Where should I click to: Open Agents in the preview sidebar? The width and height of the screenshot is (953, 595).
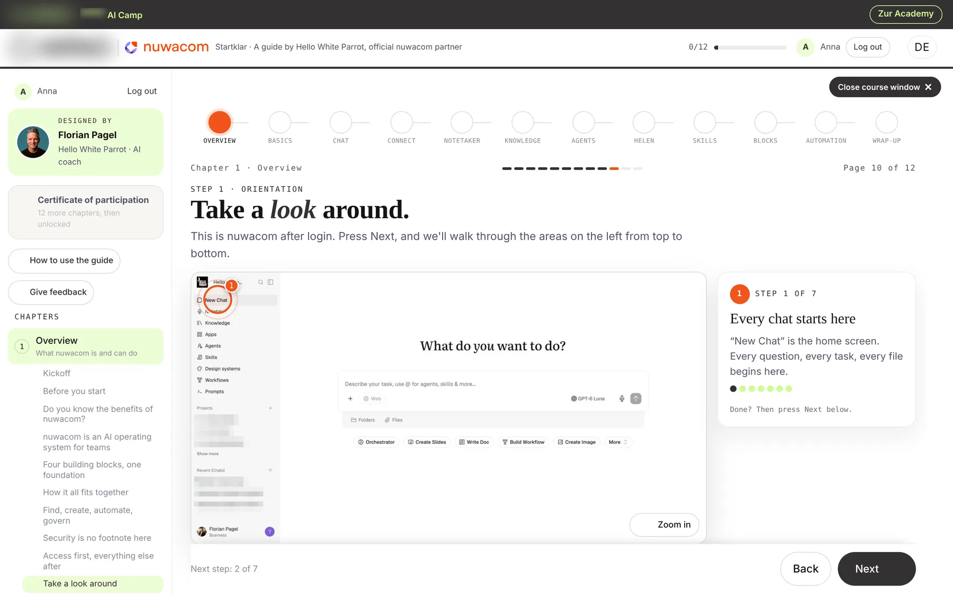pyautogui.click(x=209, y=346)
